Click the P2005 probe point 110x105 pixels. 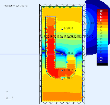[x=62, y=71]
